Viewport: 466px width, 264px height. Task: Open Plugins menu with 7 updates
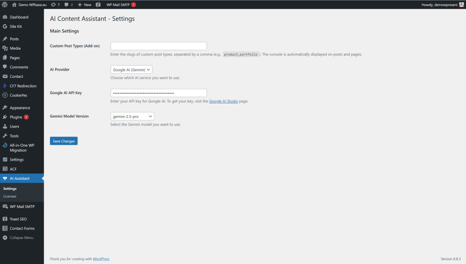[22, 117]
